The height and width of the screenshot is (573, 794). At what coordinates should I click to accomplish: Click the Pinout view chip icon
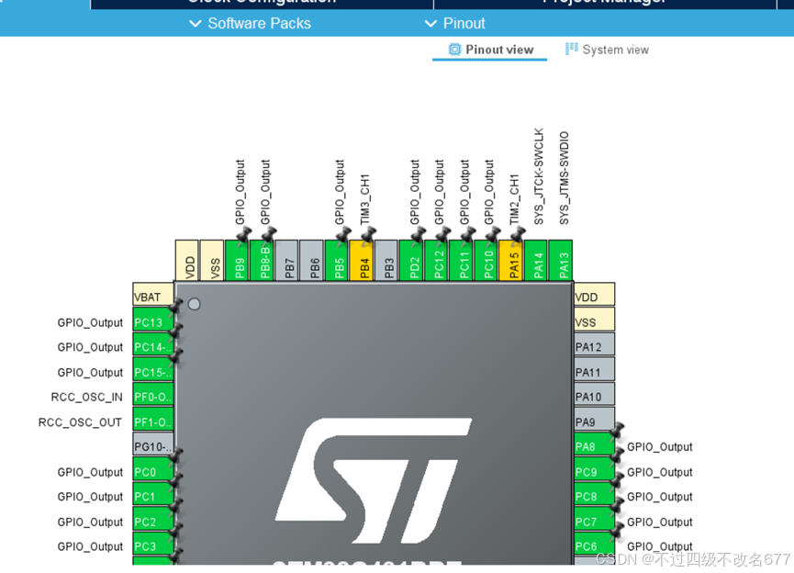(454, 50)
